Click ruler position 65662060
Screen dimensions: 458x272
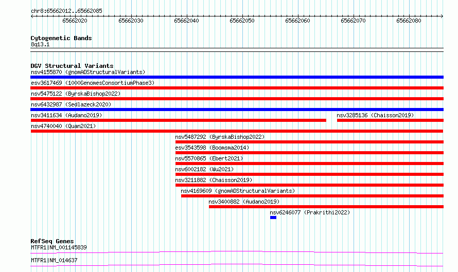pyautogui.click(x=297, y=21)
